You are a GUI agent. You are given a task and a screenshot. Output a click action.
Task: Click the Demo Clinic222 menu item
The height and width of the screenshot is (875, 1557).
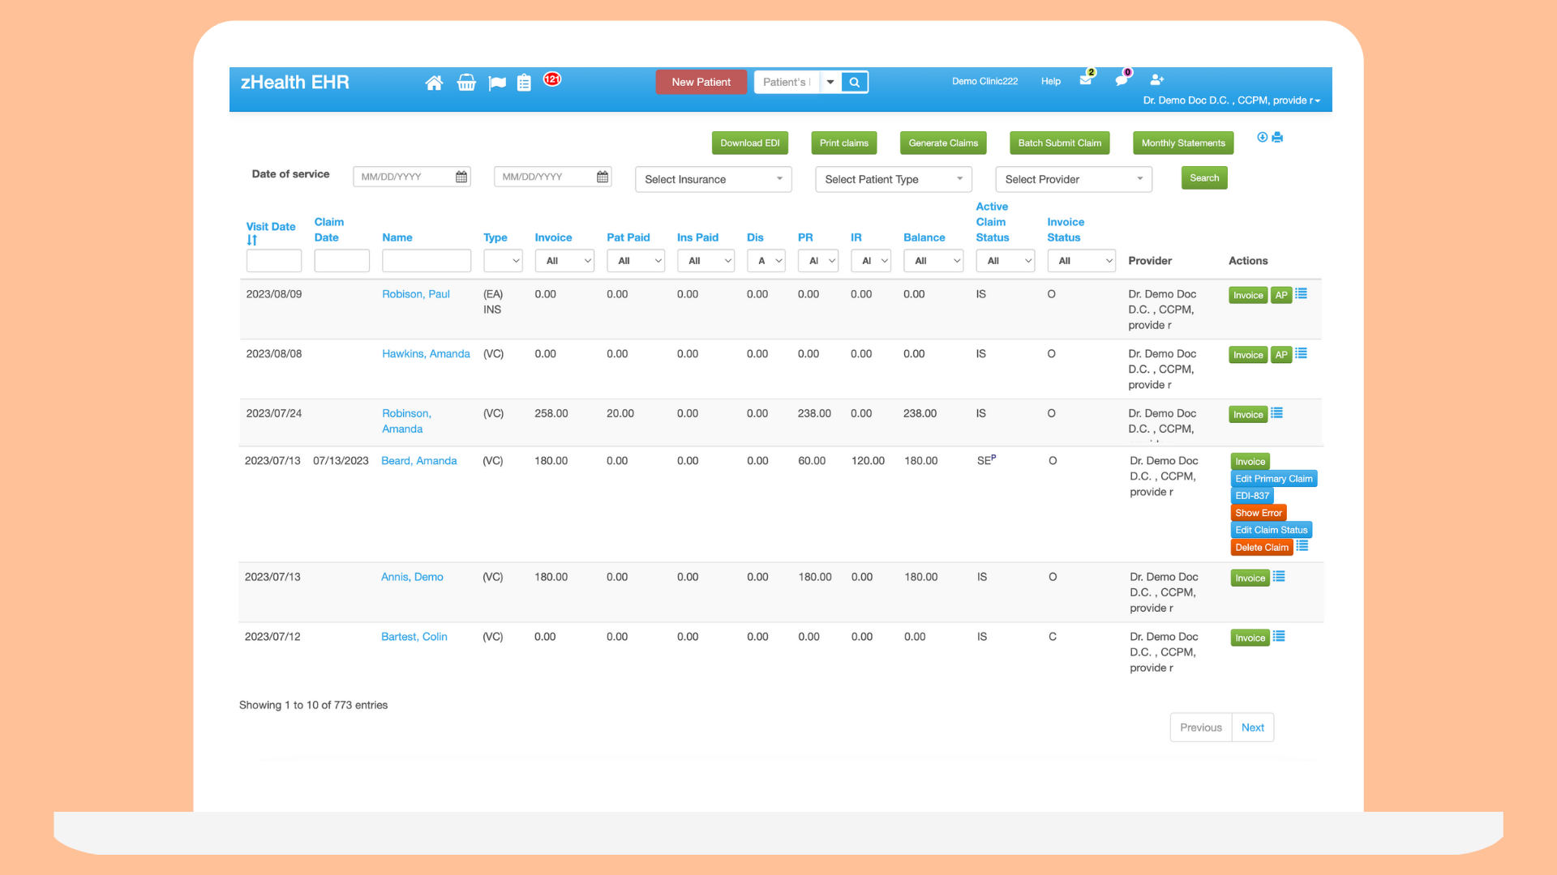coord(984,81)
